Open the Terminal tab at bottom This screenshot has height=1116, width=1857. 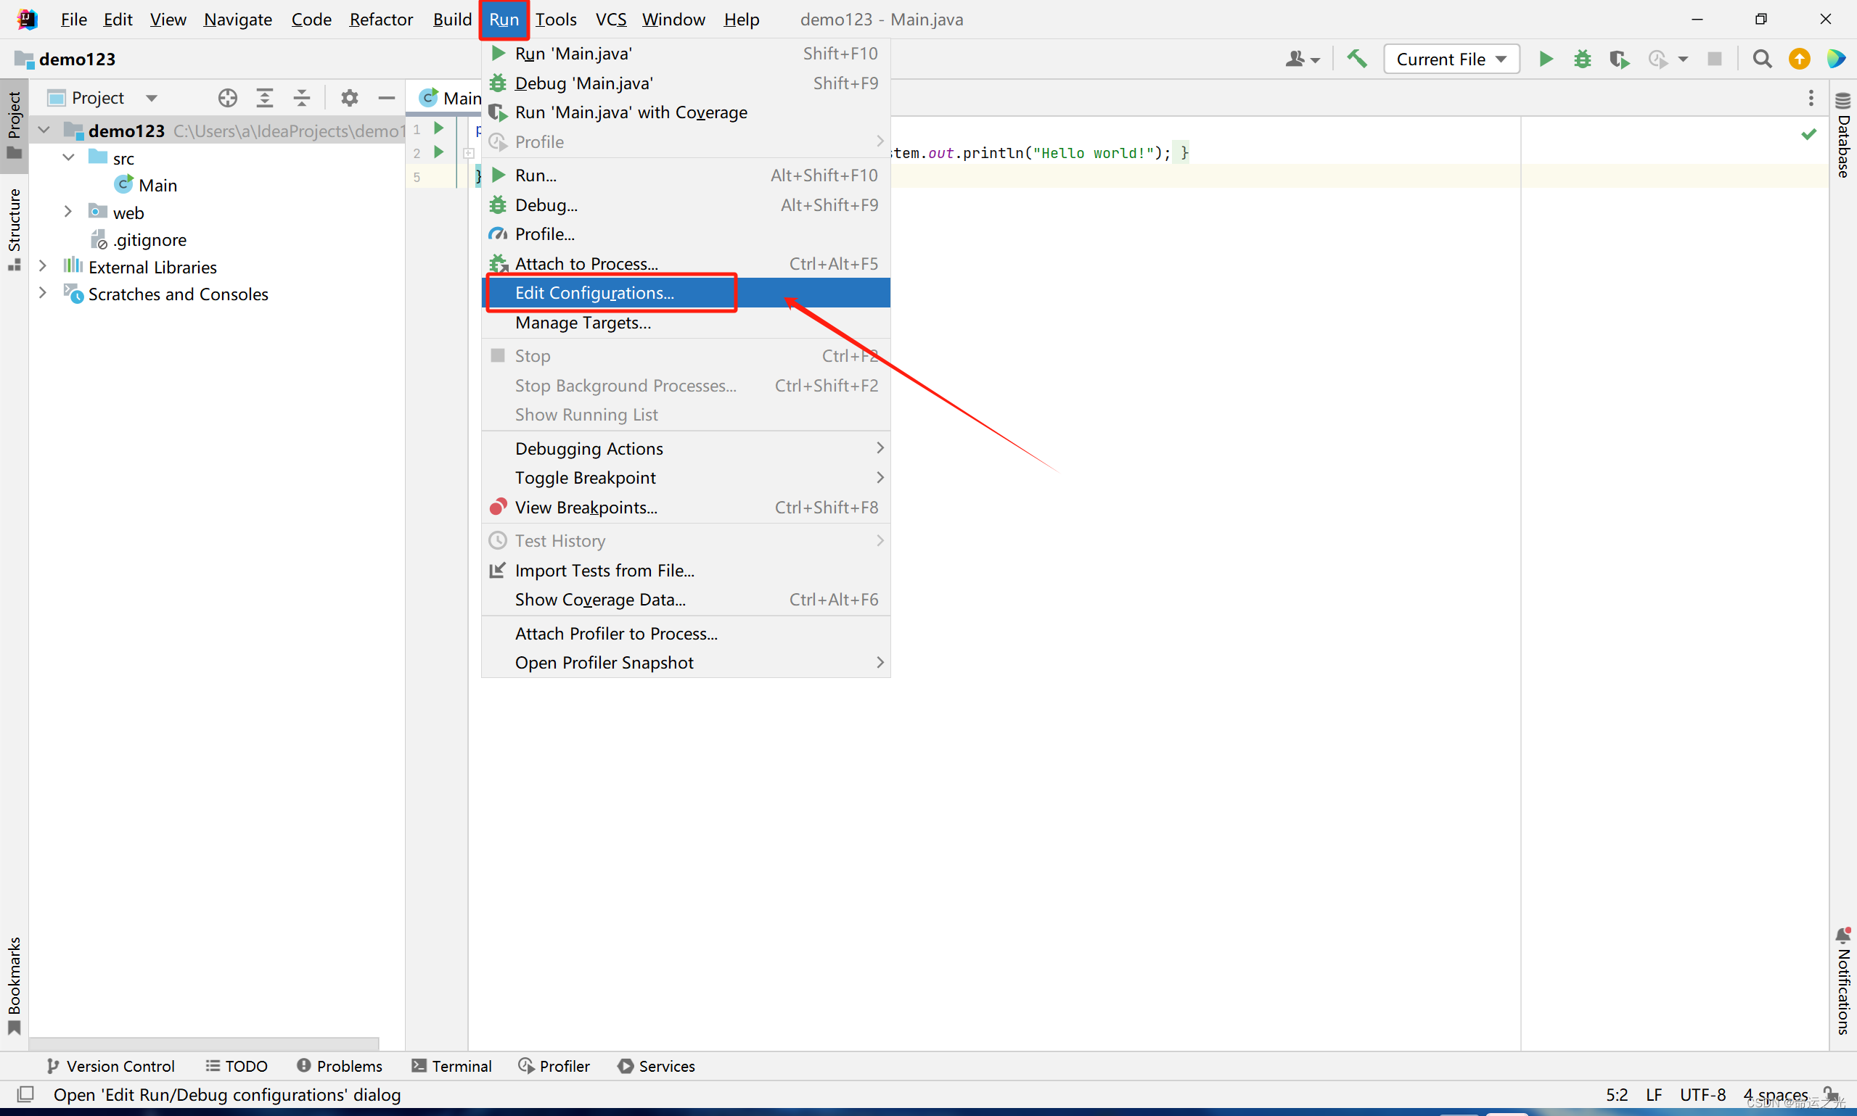click(x=460, y=1066)
